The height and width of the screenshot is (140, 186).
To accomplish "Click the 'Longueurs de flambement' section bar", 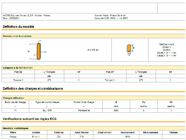I will pyautogui.click(x=93, y=68).
